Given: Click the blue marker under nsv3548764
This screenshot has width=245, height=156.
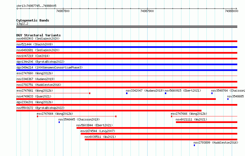Looking at the screenshot, I should pyautogui.click(x=212, y=93).
